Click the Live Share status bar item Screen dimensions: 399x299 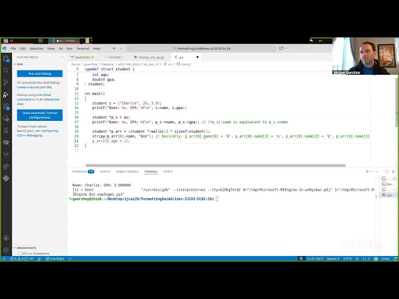point(55,259)
